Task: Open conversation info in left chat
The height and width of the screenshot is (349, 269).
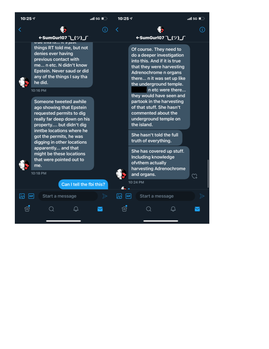Action: [x=105, y=30]
